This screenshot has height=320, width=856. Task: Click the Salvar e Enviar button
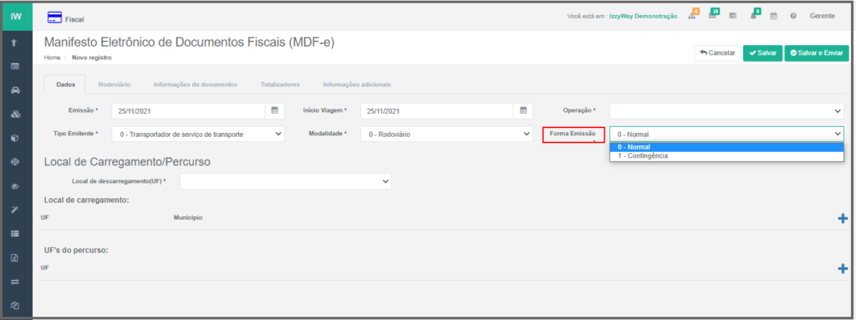pyautogui.click(x=817, y=53)
